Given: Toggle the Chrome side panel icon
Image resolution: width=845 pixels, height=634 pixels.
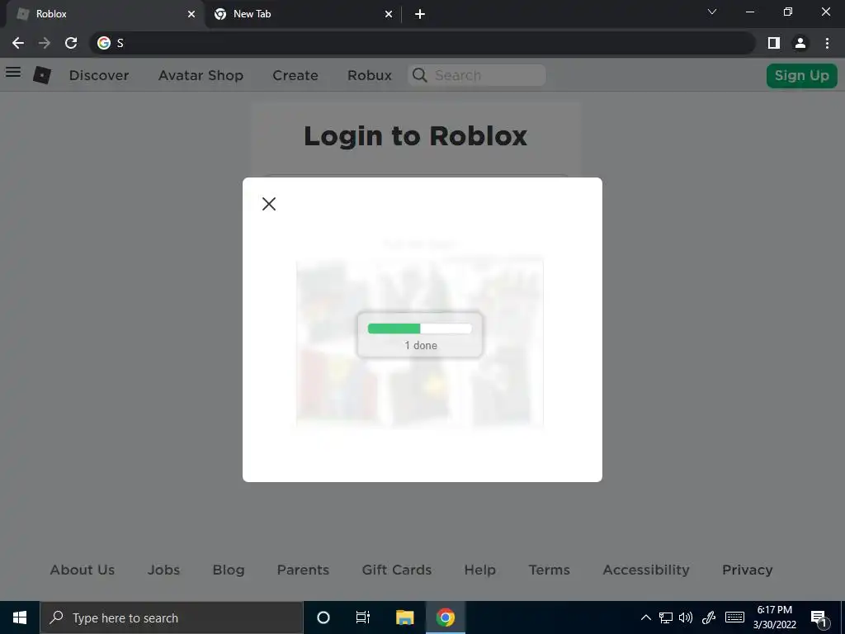Looking at the screenshot, I should pyautogui.click(x=774, y=43).
